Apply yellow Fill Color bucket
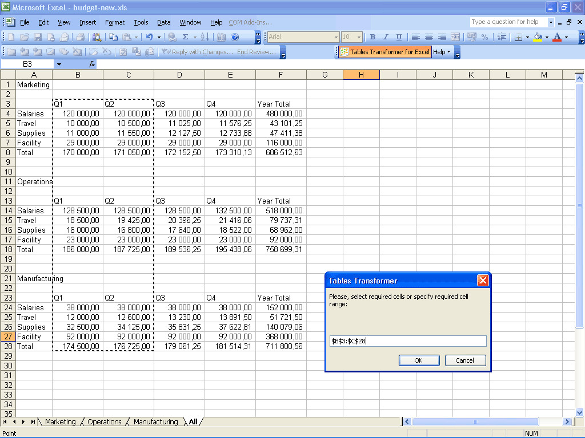This screenshot has width=585, height=438. pyautogui.click(x=538, y=37)
